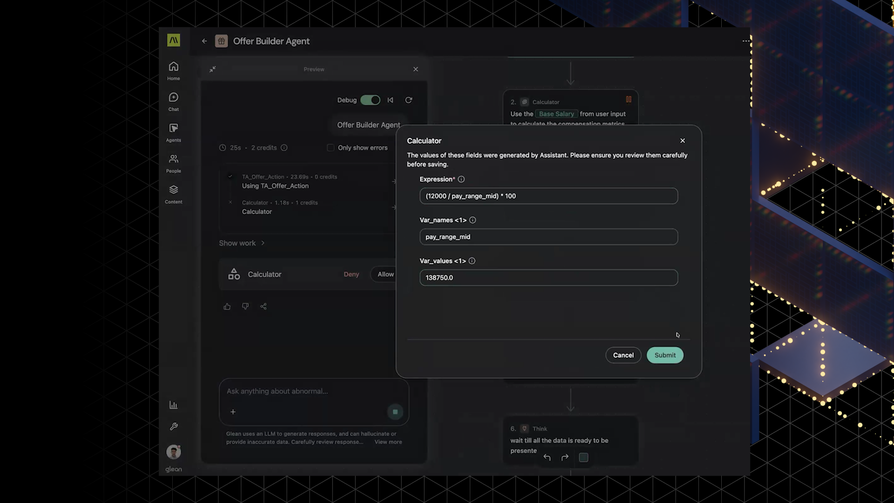Viewport: 894px width, 503px height.
Task: Click the square icon beside redo
Action: click(x=583, y=457)
